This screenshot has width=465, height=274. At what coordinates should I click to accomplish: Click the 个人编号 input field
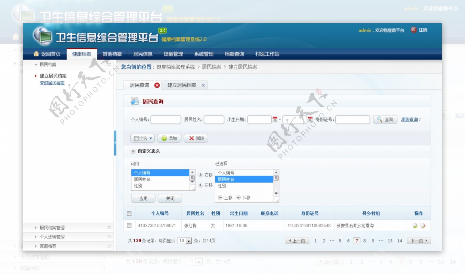(x=166, y=120)
